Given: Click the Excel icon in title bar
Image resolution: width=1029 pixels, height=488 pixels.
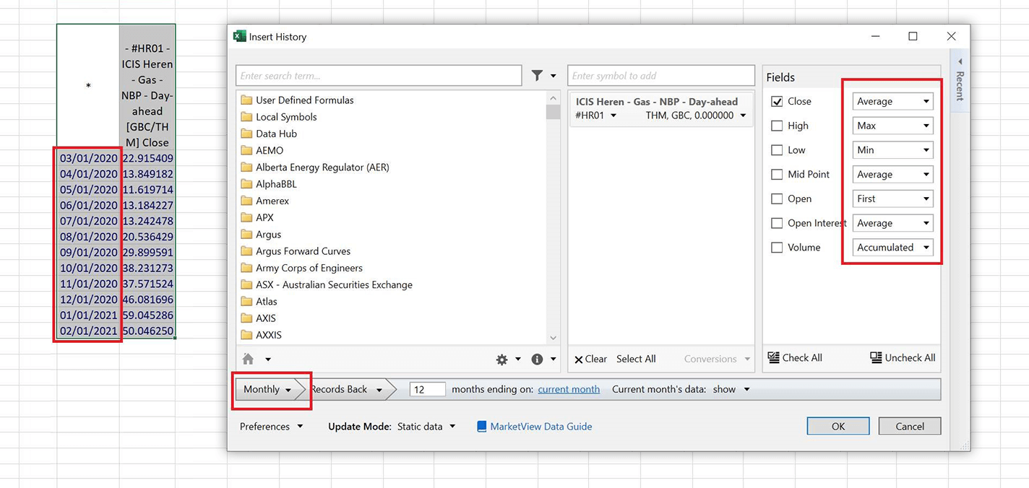Looking at the screenshot, I should (x=239, y=36).
